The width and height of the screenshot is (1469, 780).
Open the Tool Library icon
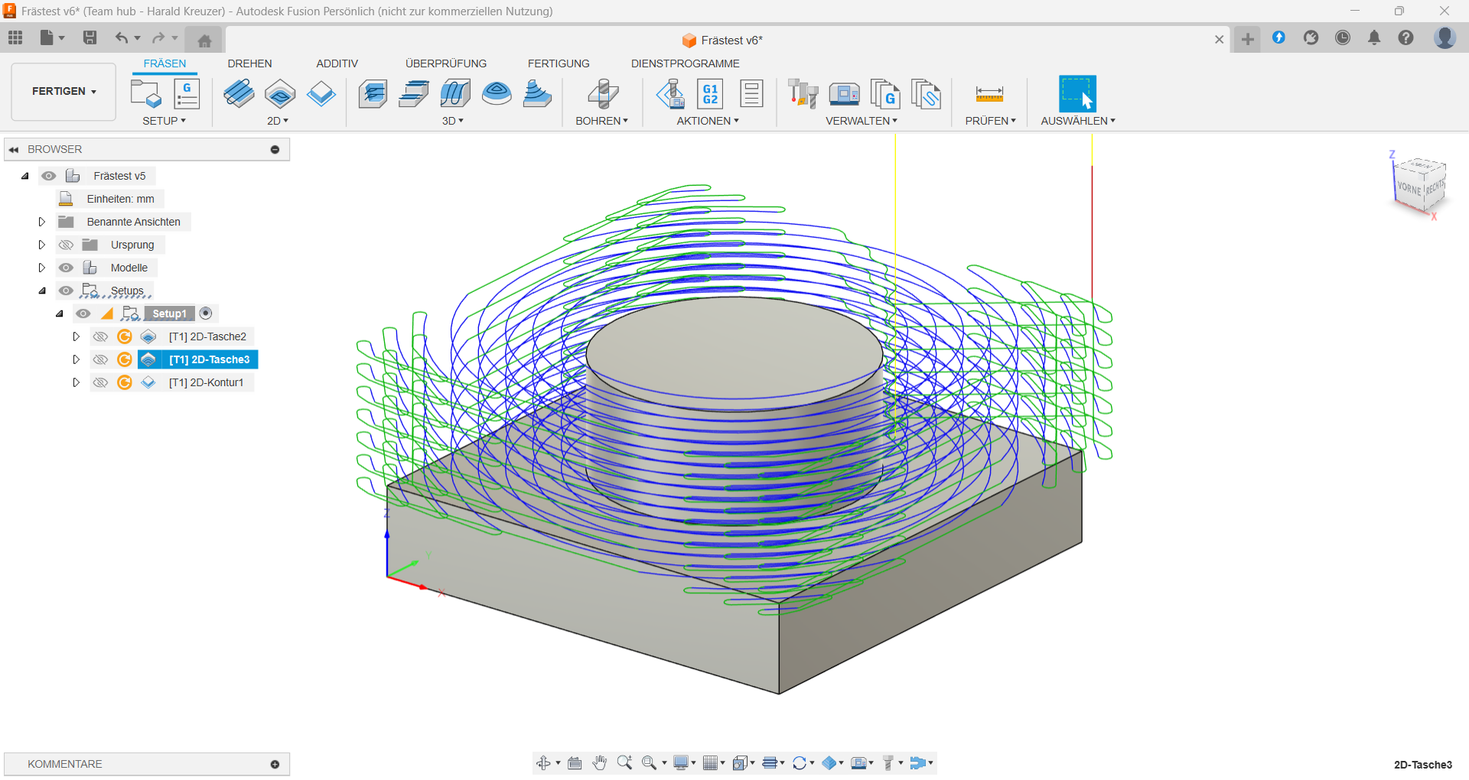point(803,94)
